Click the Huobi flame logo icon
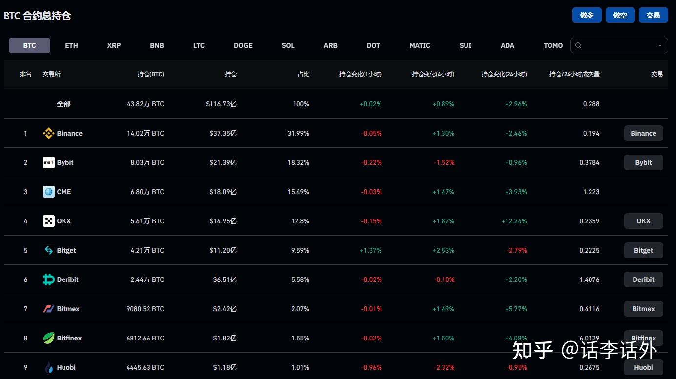The width and height of the screenshot is (676, 379). [x=48, y=367]
